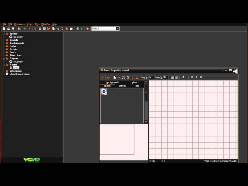Click the first padlock icon in room toolbar

point(133,77)
